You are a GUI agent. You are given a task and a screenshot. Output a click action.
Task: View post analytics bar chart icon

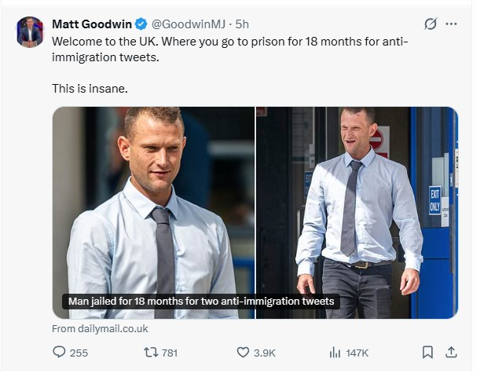[335, 353]
